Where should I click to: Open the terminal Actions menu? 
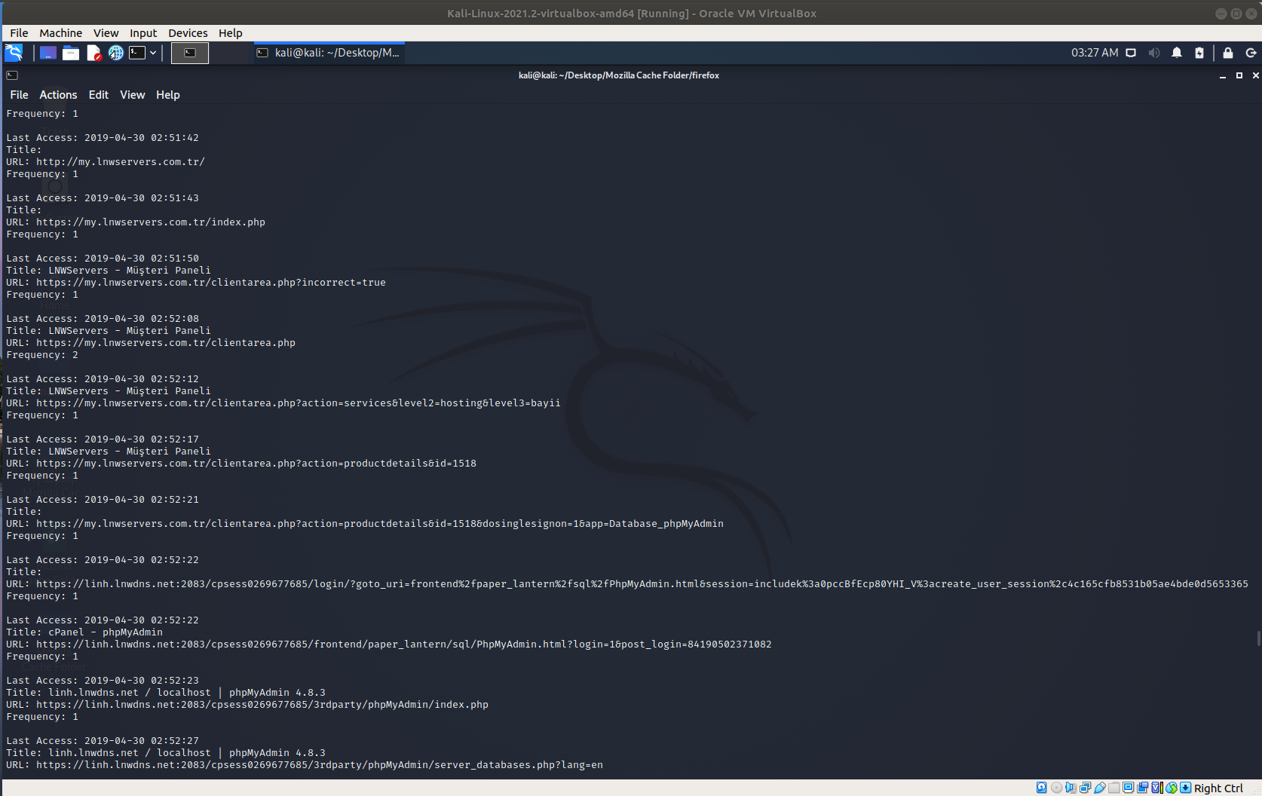coord(58,95)
